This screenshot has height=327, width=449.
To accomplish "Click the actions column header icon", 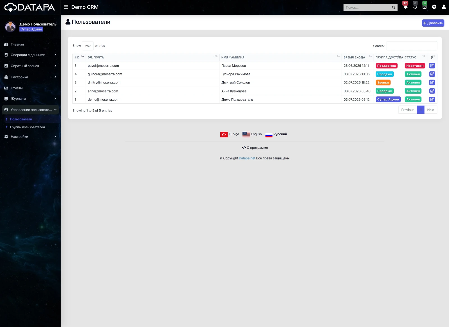I will pos(432,57).
